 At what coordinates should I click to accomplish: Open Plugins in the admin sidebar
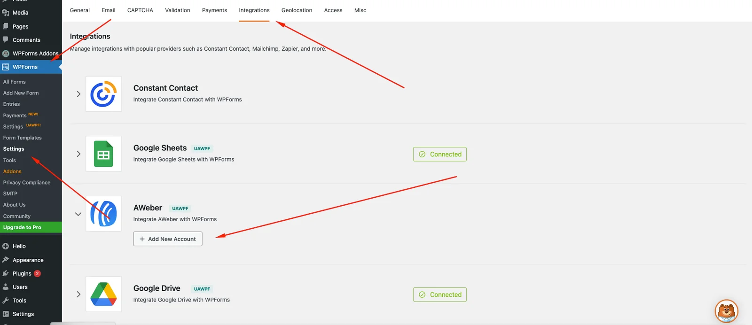(x=22, y=273)
